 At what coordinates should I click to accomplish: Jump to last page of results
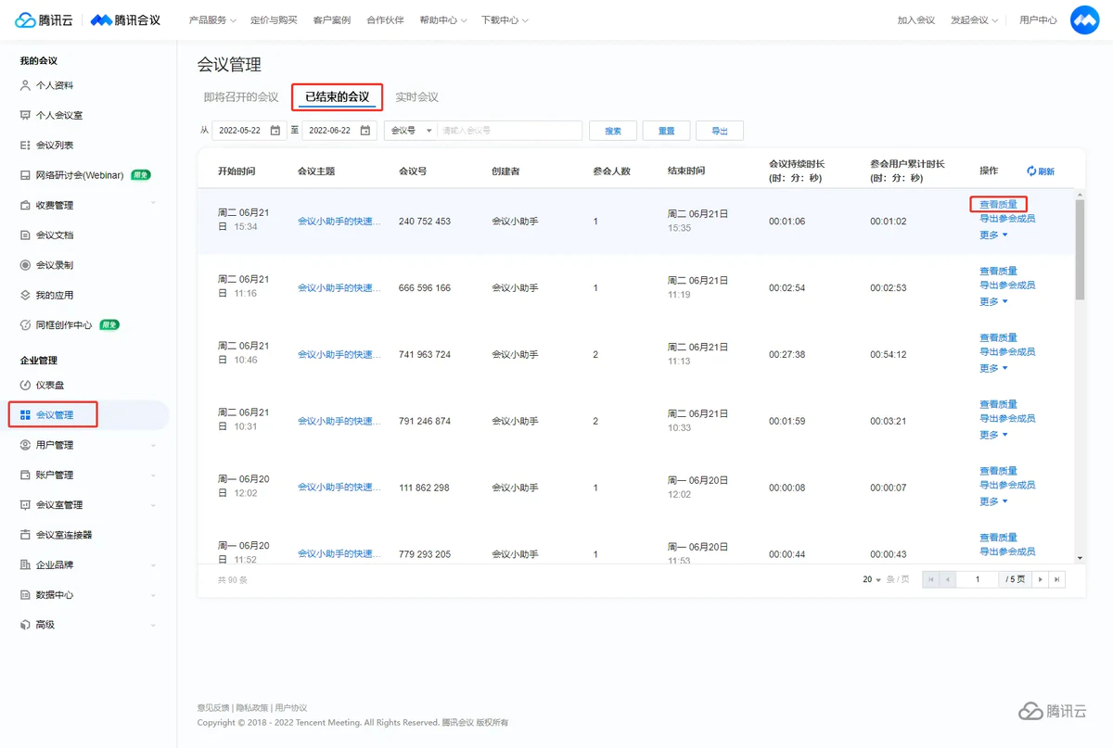coord(1056,579)
